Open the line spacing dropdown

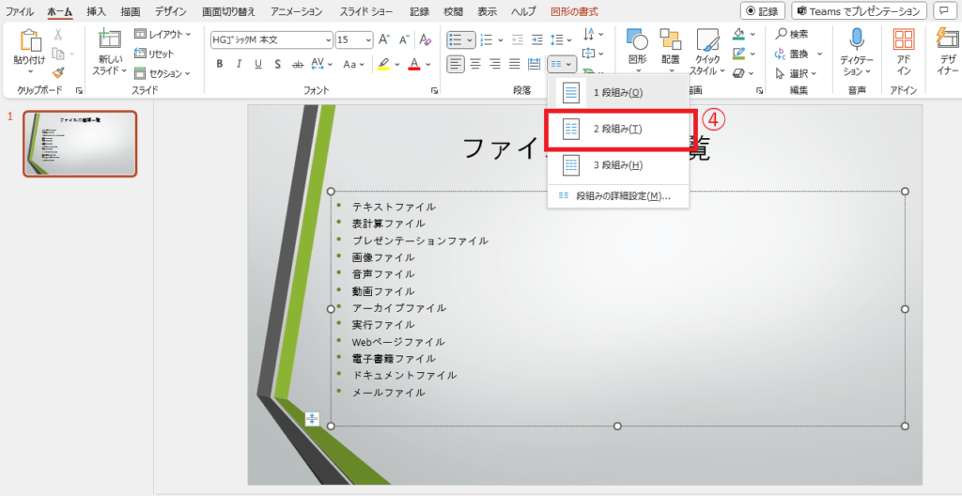point(569,39)
